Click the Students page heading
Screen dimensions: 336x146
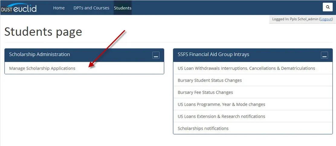point(43,32)
